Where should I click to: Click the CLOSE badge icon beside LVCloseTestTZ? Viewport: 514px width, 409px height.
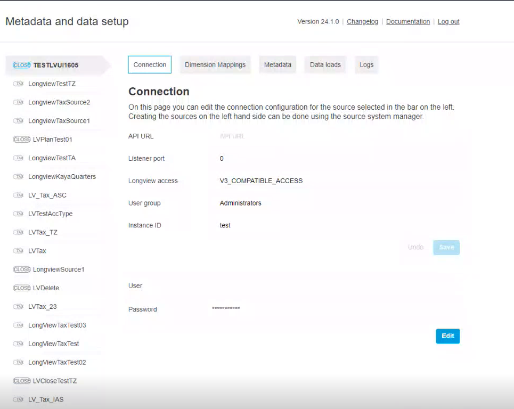pyautogui.click(x=21, y=381)
